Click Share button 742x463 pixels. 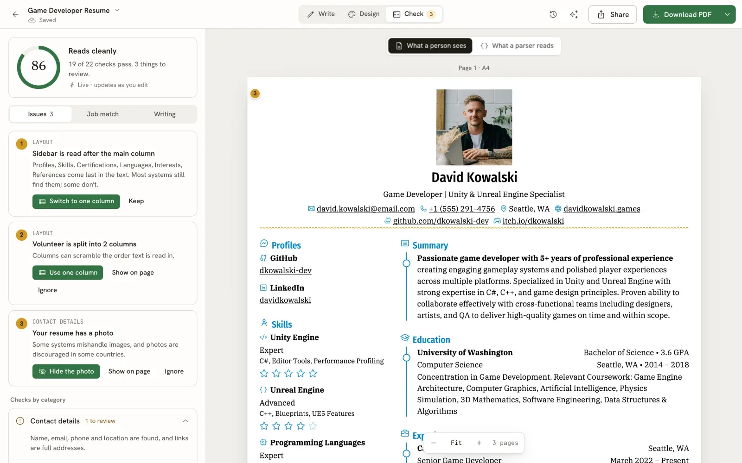point(613,14)
